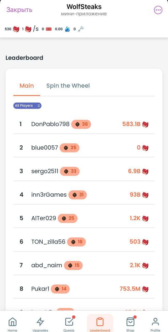Open the Upgrades lightning icon

click(40, 322)
